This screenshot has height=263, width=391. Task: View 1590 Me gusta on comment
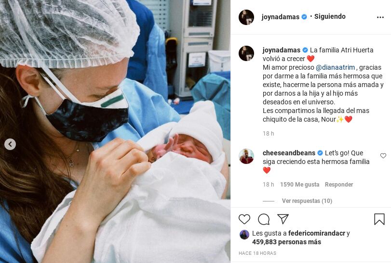pyautogui.click(x=300, y=185)
